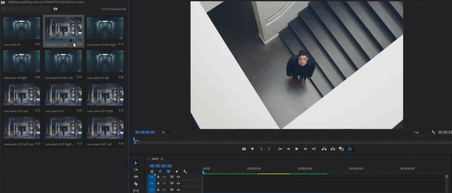Click the Export share icon

(350, 149)
